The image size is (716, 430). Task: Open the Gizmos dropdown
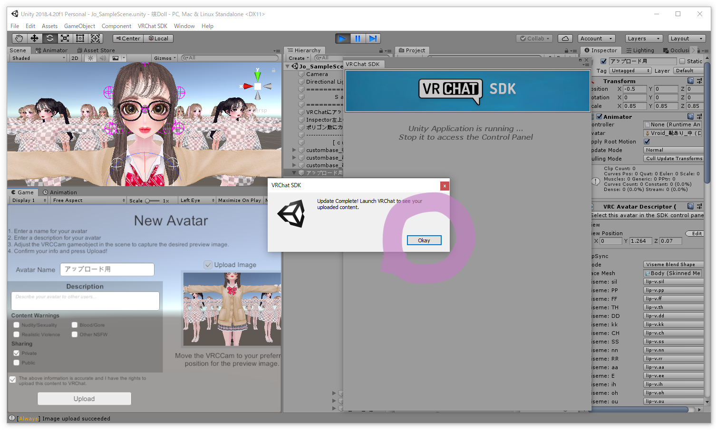pos(164,58)
